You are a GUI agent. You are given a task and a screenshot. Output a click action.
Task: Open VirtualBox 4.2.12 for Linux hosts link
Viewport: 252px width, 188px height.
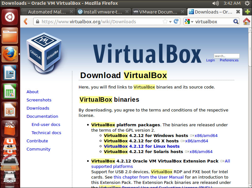(x=141, y=146)
